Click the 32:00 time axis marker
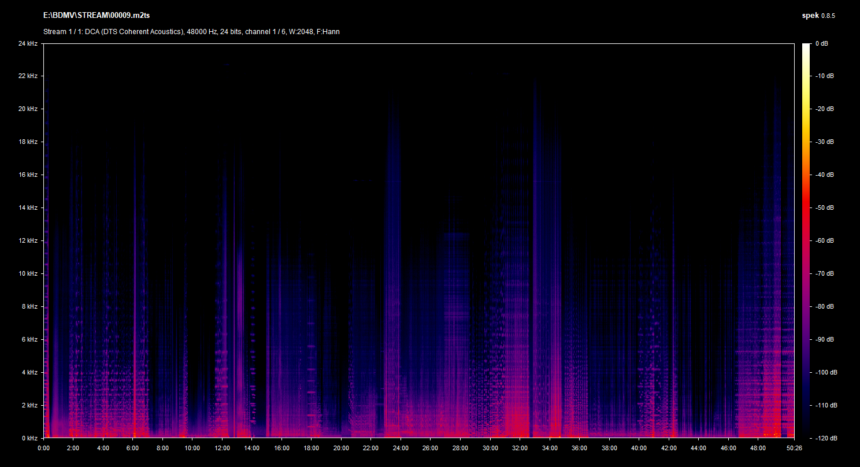The height and width of the screenshot is (467, 860). coord(520,448)
